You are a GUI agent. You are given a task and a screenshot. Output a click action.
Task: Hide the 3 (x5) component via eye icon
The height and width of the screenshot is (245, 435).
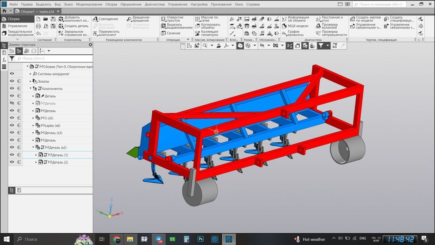[x=12, y=118]
